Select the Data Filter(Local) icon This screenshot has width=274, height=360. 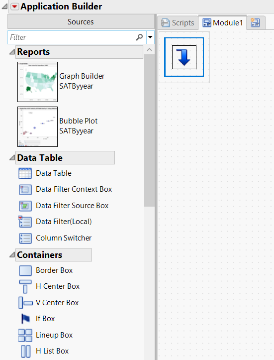[25, 222]
